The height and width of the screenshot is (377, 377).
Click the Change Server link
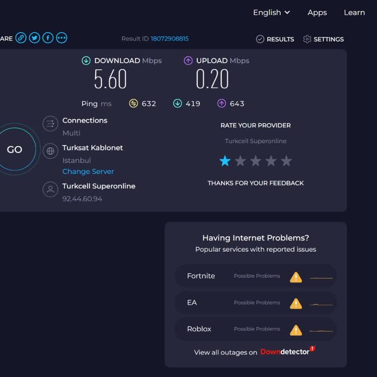pos(88,171)
